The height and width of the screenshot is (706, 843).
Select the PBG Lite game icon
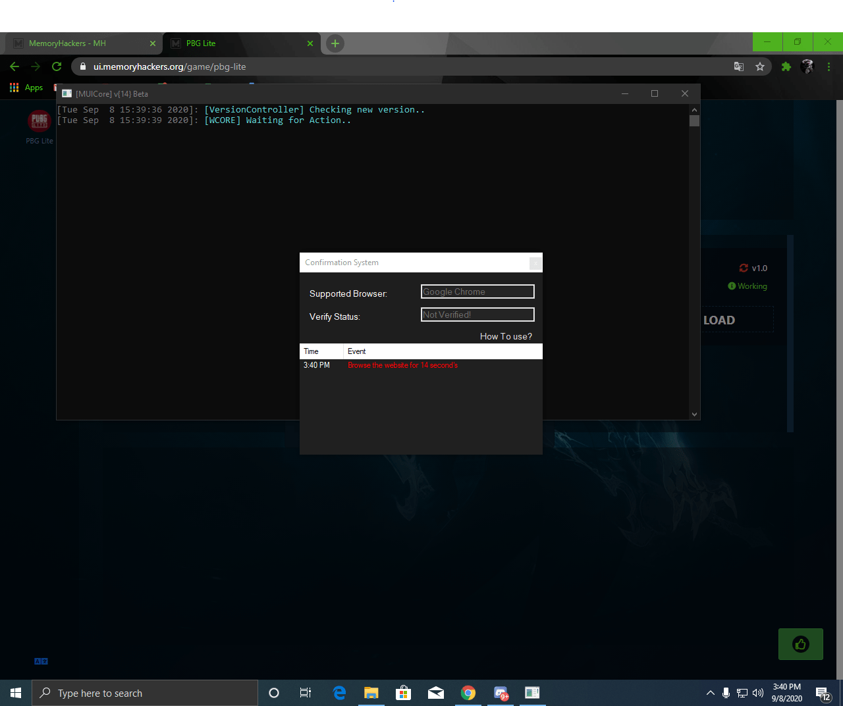(x=40, y=121)
